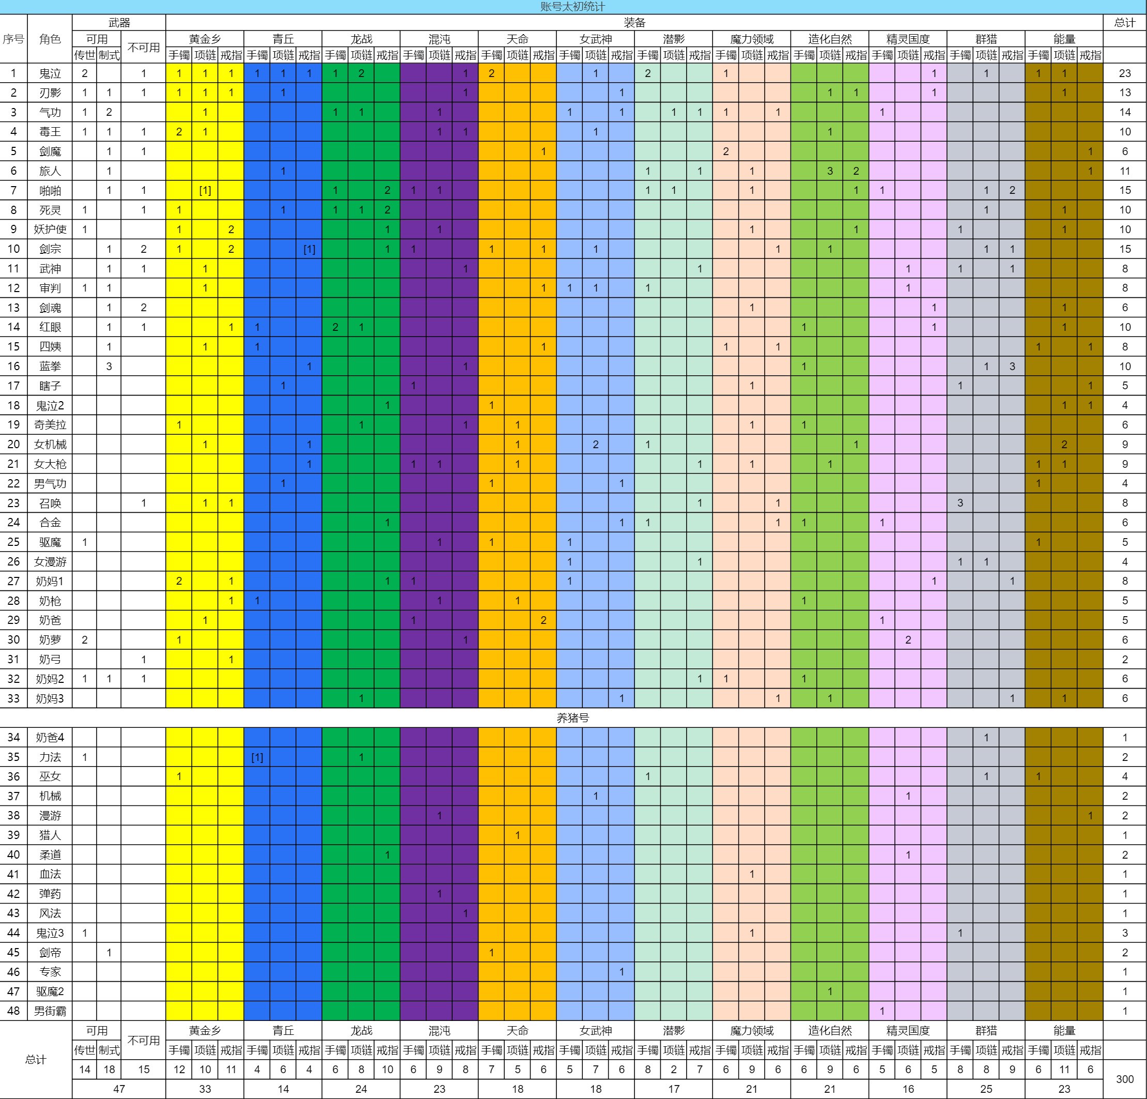Select the 角色 column header
The width and height of the screenshot is (1147, 1099).
click(50, 39)
